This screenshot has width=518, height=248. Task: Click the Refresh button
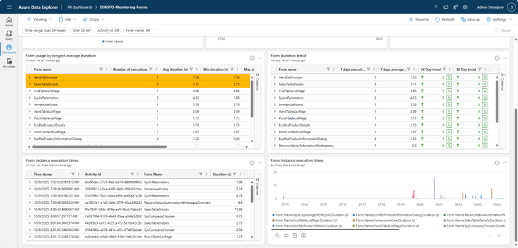coord(445,20)
